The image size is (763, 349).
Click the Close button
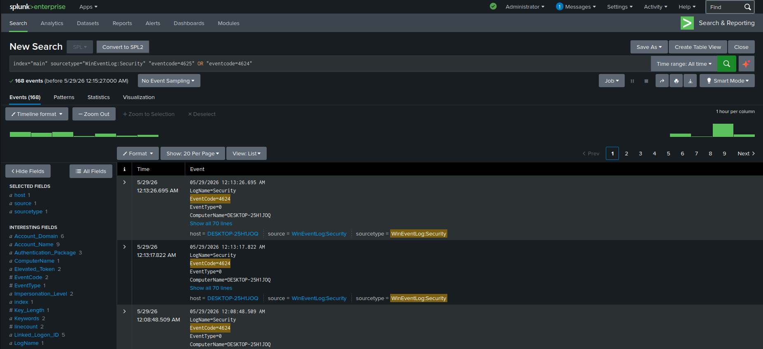point(741,47)
